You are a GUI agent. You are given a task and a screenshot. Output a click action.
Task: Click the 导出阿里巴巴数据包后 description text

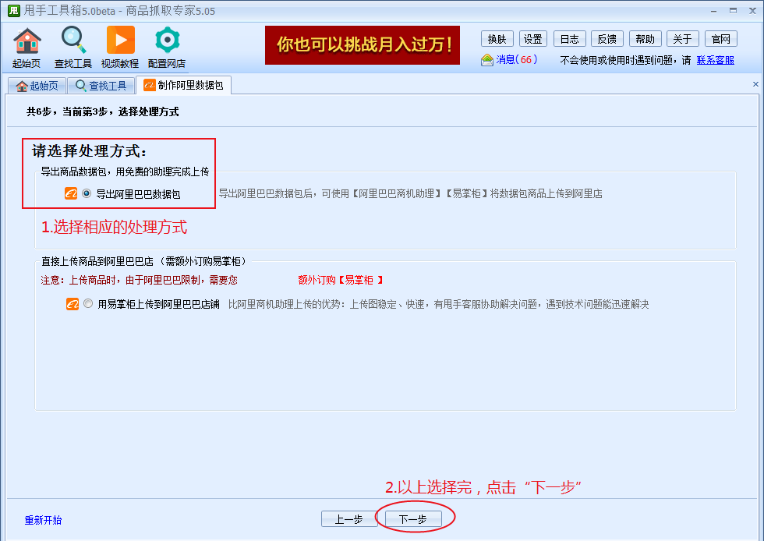coord(410,193)
